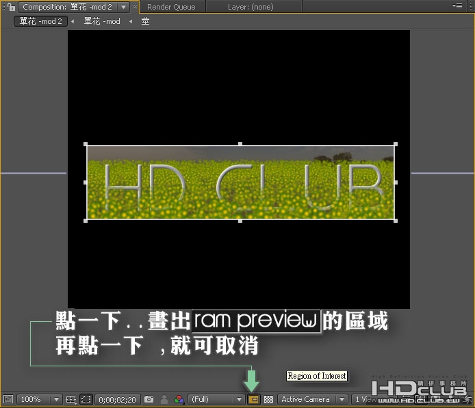Toggle the Region of Interest button
This screenshot has height=408, width=475.
pos(254,400)
